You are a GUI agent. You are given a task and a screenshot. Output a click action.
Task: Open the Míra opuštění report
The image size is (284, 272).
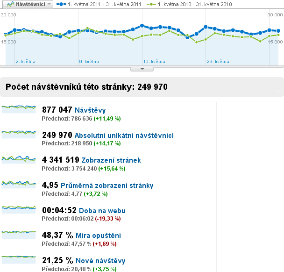pos(98,236)
